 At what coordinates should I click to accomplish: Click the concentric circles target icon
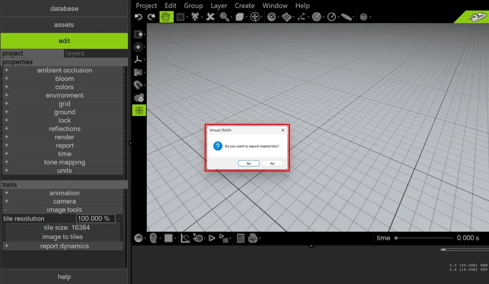138,47
